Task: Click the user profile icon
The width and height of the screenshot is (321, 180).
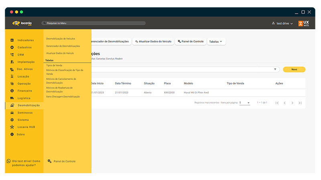Action: click(x=273, y=23)
